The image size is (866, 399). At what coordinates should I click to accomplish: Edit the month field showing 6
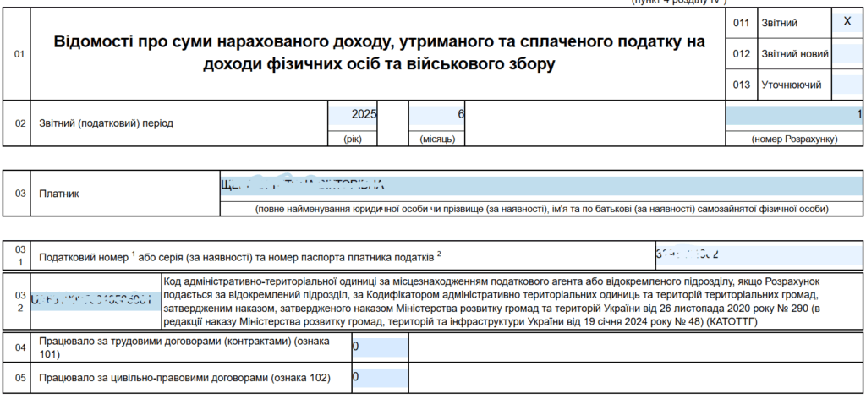tap(437, 115)
